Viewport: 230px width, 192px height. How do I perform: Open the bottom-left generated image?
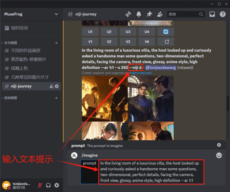tap(105, 131)
